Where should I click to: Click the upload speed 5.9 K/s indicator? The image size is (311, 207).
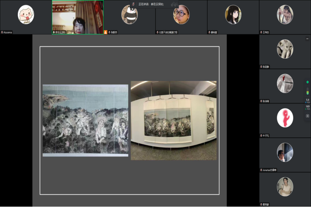pyautogui.click(x=308, y=101)
